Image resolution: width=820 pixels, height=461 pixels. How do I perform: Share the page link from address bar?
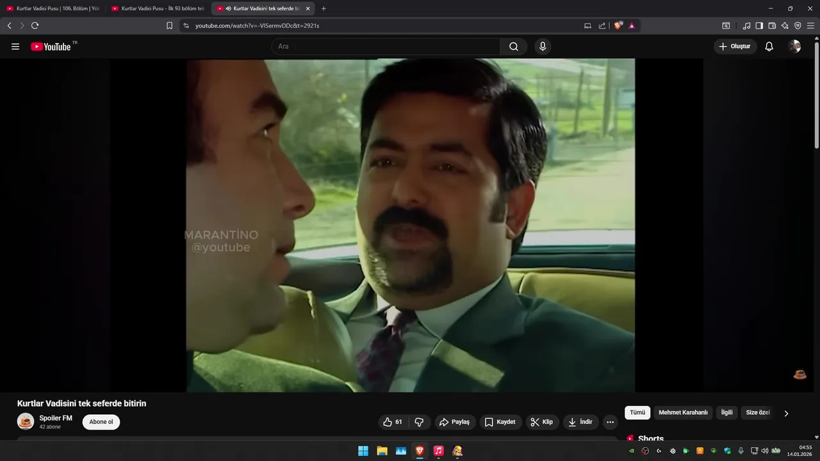pyautogui.click(x=602, y=26)
